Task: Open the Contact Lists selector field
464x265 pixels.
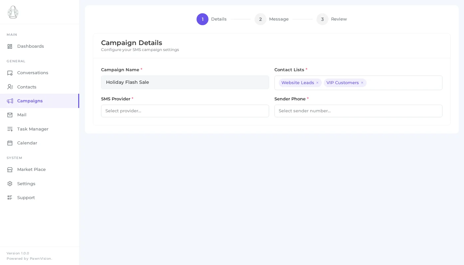Action: click(398, 83)
